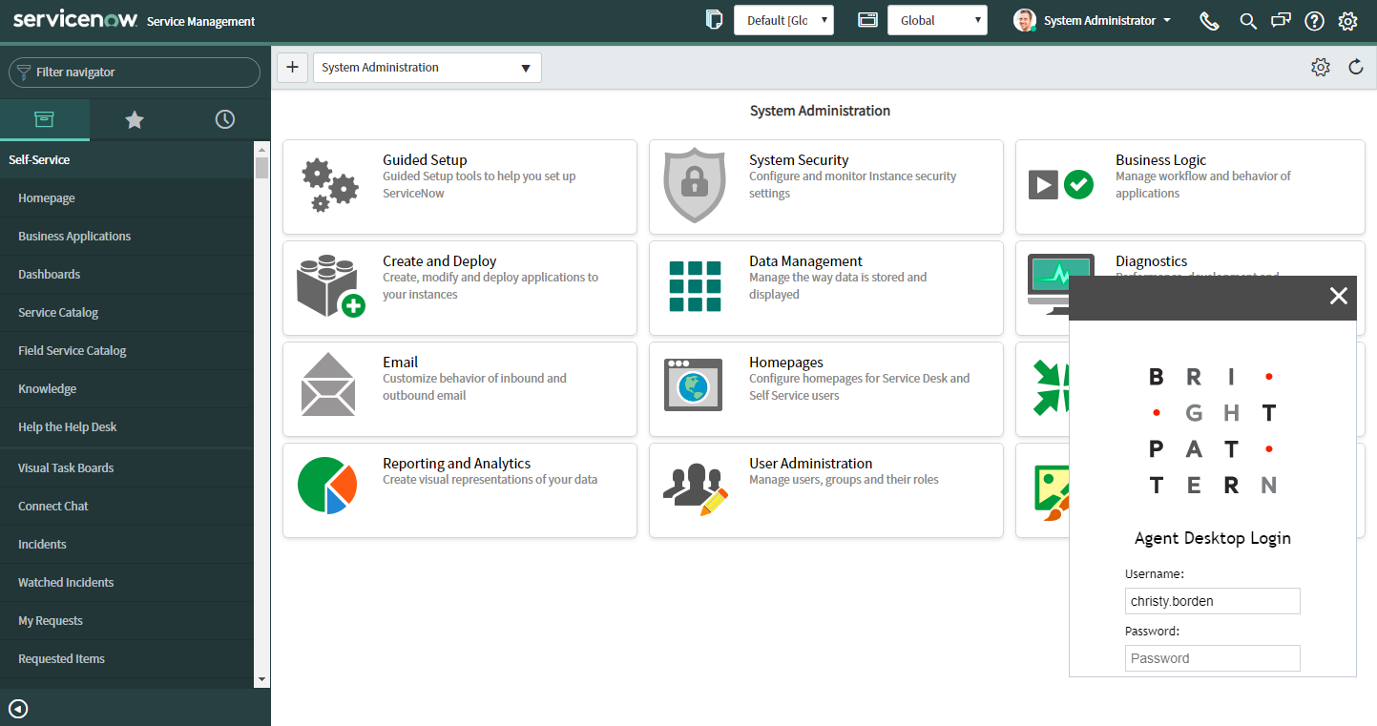The image size is (1377, 726).
Task: Click the Password input field
Action: point(1213,658)
